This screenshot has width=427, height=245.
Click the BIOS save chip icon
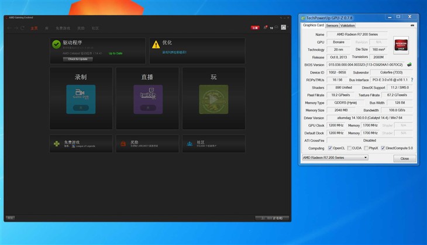point(409,65)
